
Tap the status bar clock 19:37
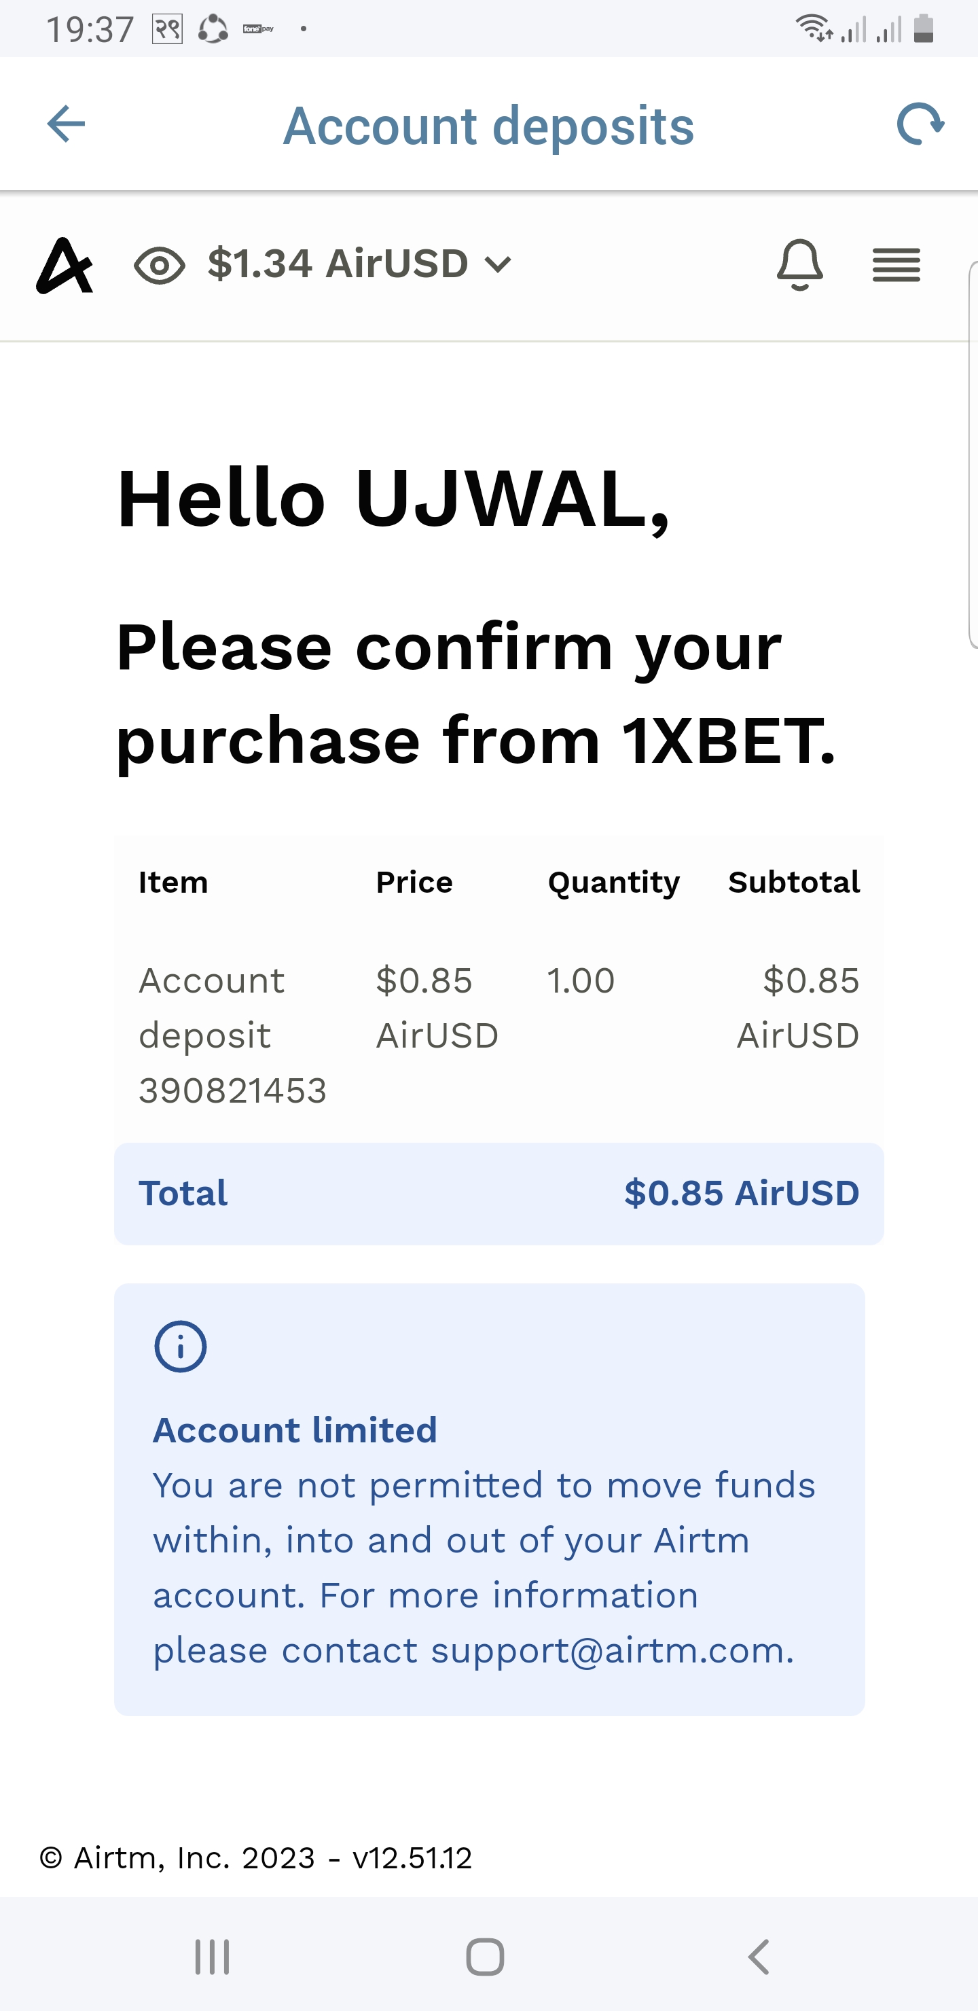(90, 30)
